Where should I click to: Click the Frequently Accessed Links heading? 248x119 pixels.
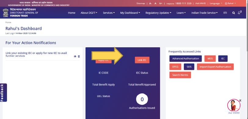click(184, 52)
